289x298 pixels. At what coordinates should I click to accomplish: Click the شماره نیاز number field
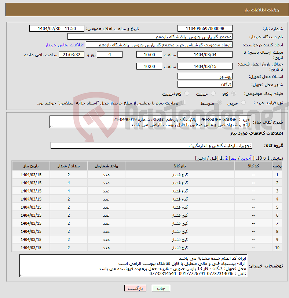coord(205,28)
